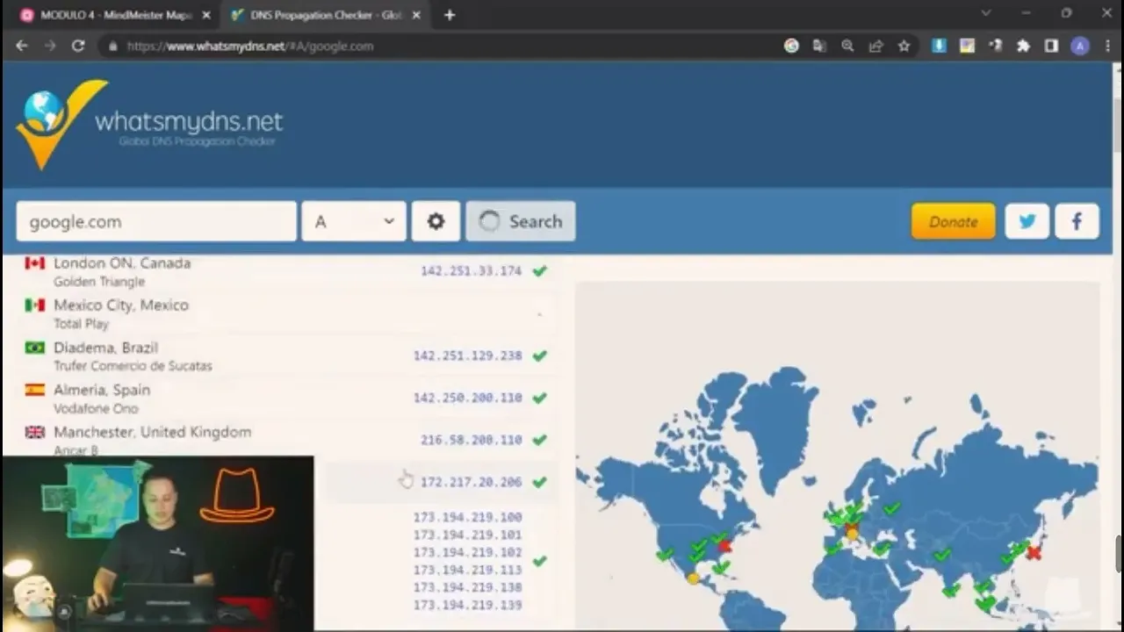Viewport: 1124px width, 632px height.
Task: Share the page on Twitter
Action: click(x=1027, y=222)
